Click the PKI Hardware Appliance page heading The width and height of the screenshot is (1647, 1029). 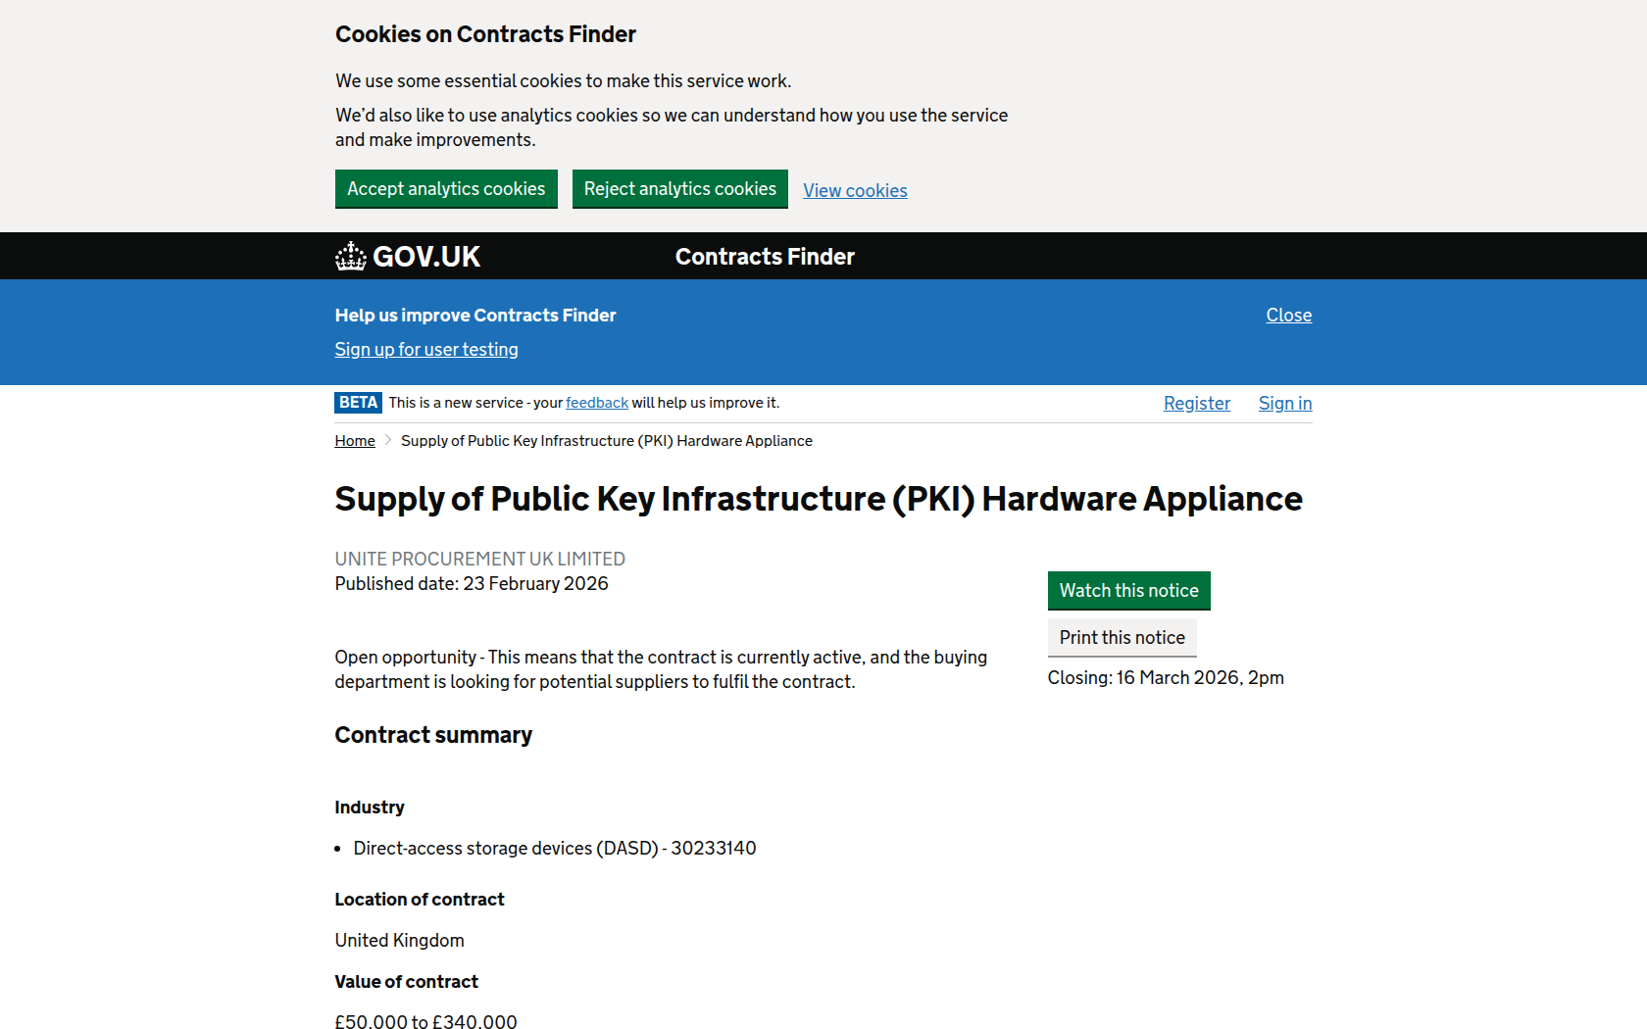pyautogui.click(x=818, y=499)
